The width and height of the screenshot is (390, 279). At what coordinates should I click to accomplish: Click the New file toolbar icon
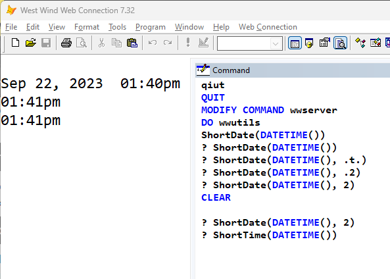(15, 43)
